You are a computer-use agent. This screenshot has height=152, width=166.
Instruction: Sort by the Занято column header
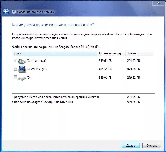[140, 53]
